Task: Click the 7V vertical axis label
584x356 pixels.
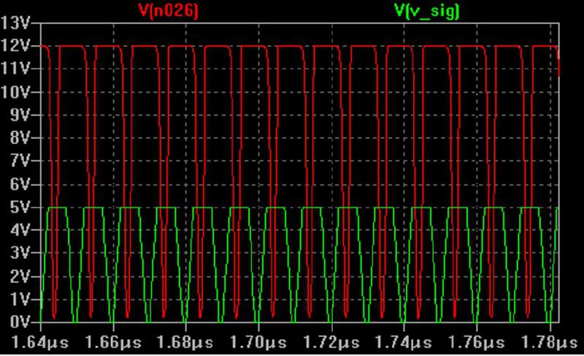Action: [x=20, y=161]
